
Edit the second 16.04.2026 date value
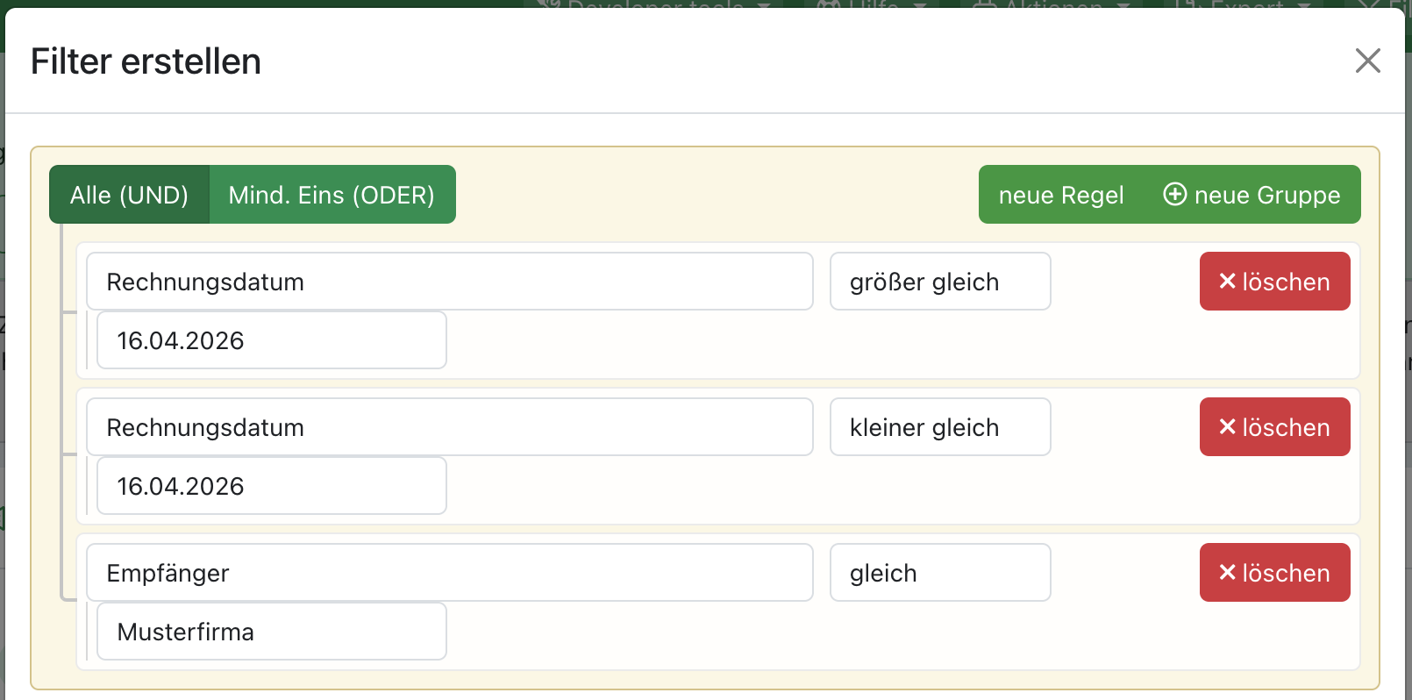271,486
